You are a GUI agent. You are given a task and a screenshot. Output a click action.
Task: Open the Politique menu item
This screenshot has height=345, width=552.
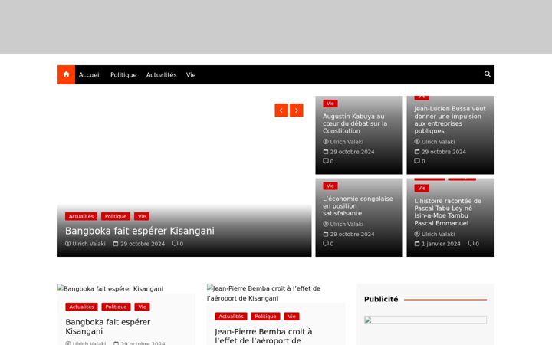tap(123, 74)
